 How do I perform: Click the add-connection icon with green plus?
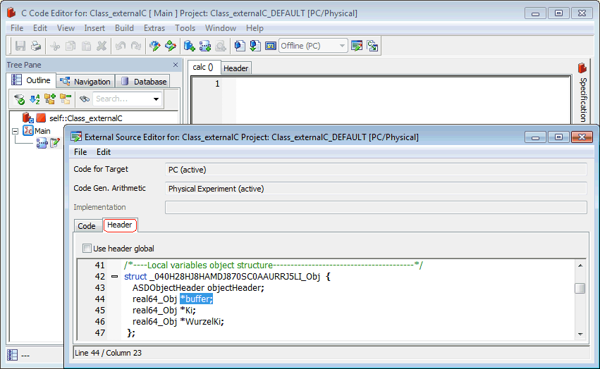[x=205, y=46]
